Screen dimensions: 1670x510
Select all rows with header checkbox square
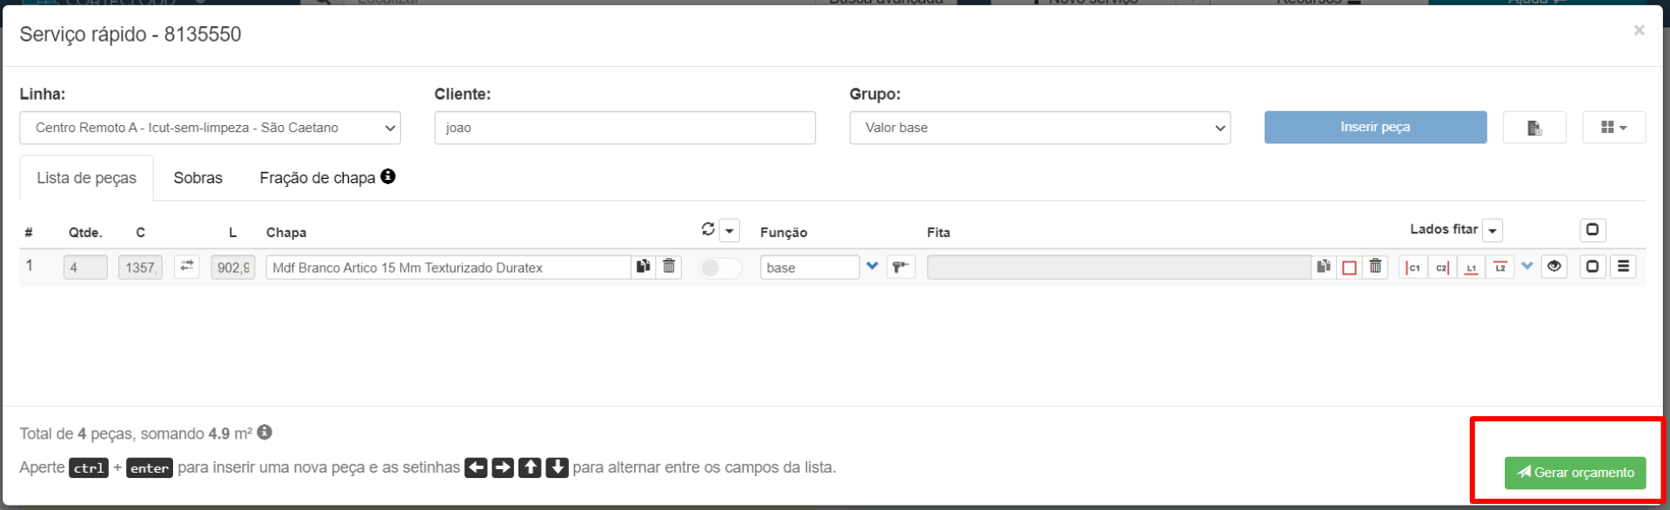(1593, 230)
